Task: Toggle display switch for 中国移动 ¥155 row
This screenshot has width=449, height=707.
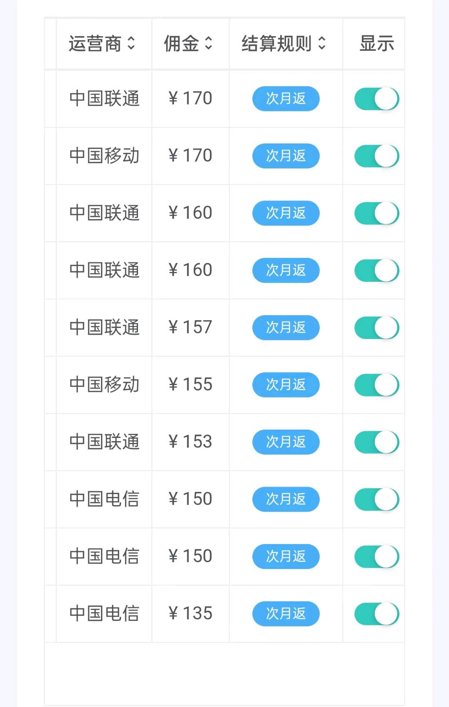Action: pyautogui.click(x=377, y=385)
